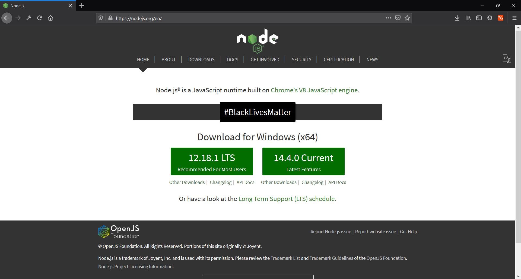Open the Firefox account icon
Image resolution: width=521 pixels, height=279 pixels.
[490, 18]
